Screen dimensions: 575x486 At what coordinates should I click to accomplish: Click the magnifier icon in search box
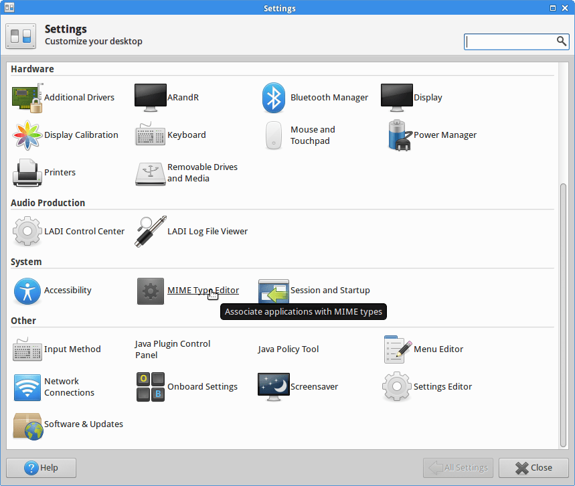click(562, 41)
